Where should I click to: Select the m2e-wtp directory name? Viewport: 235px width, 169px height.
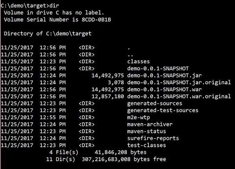139,117
